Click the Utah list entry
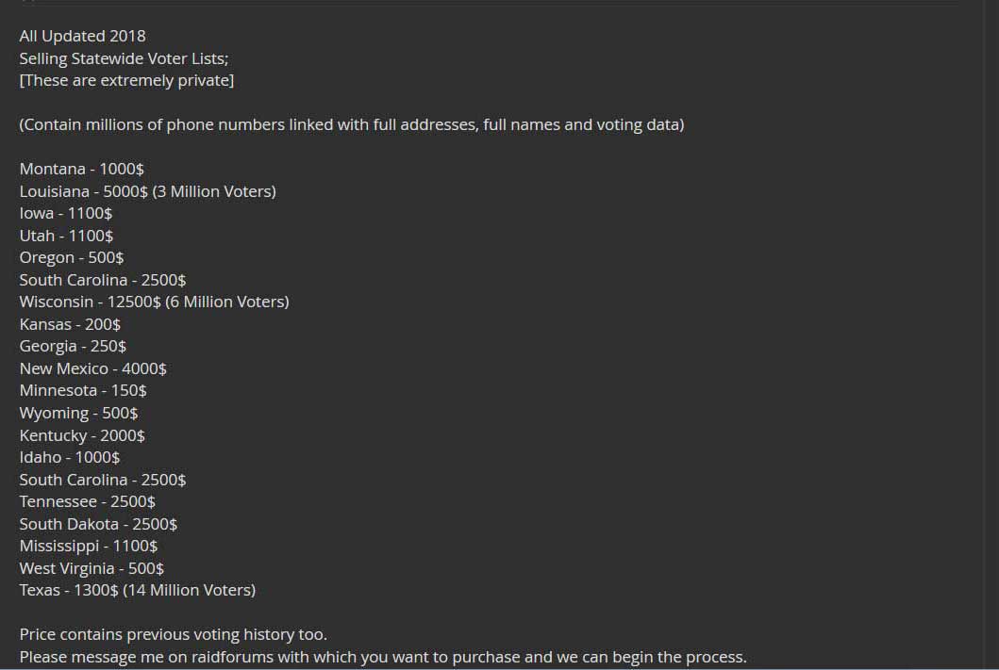Image resolution: width=999 pixels, height=670 pixels. (x=66, y=236)
